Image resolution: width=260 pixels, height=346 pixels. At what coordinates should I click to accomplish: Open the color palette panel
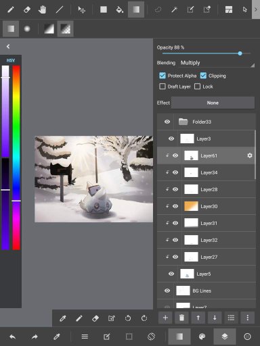[x=202, y=337]
